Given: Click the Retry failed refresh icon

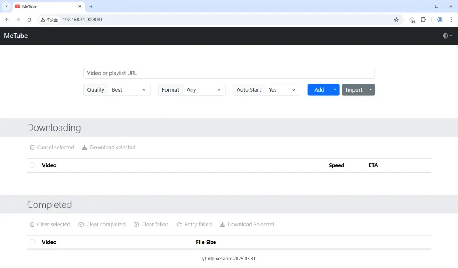Looking at the screenshot, I should pyautogui.click(x=179, y=224).
